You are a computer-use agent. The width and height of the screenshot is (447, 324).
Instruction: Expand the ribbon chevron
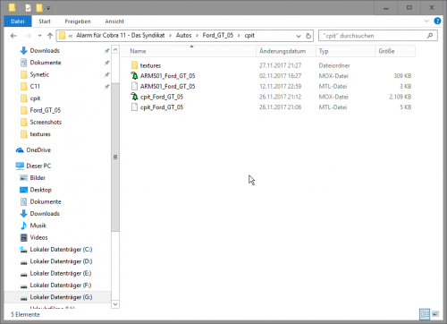[426, 21]
